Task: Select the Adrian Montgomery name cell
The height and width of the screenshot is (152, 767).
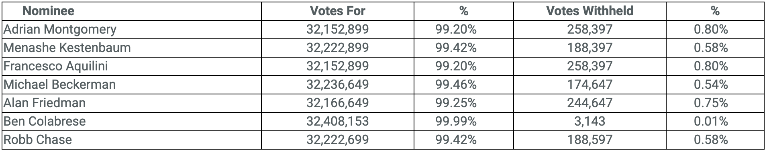Action: (x=60, y=29)
